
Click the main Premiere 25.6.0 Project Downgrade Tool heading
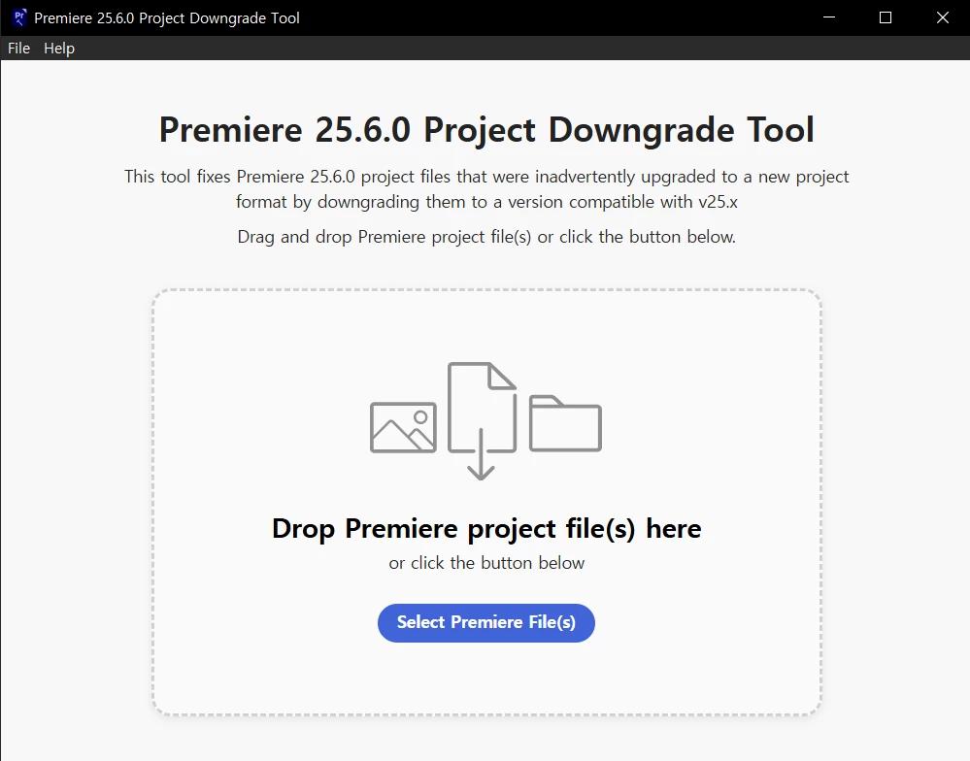486,130
